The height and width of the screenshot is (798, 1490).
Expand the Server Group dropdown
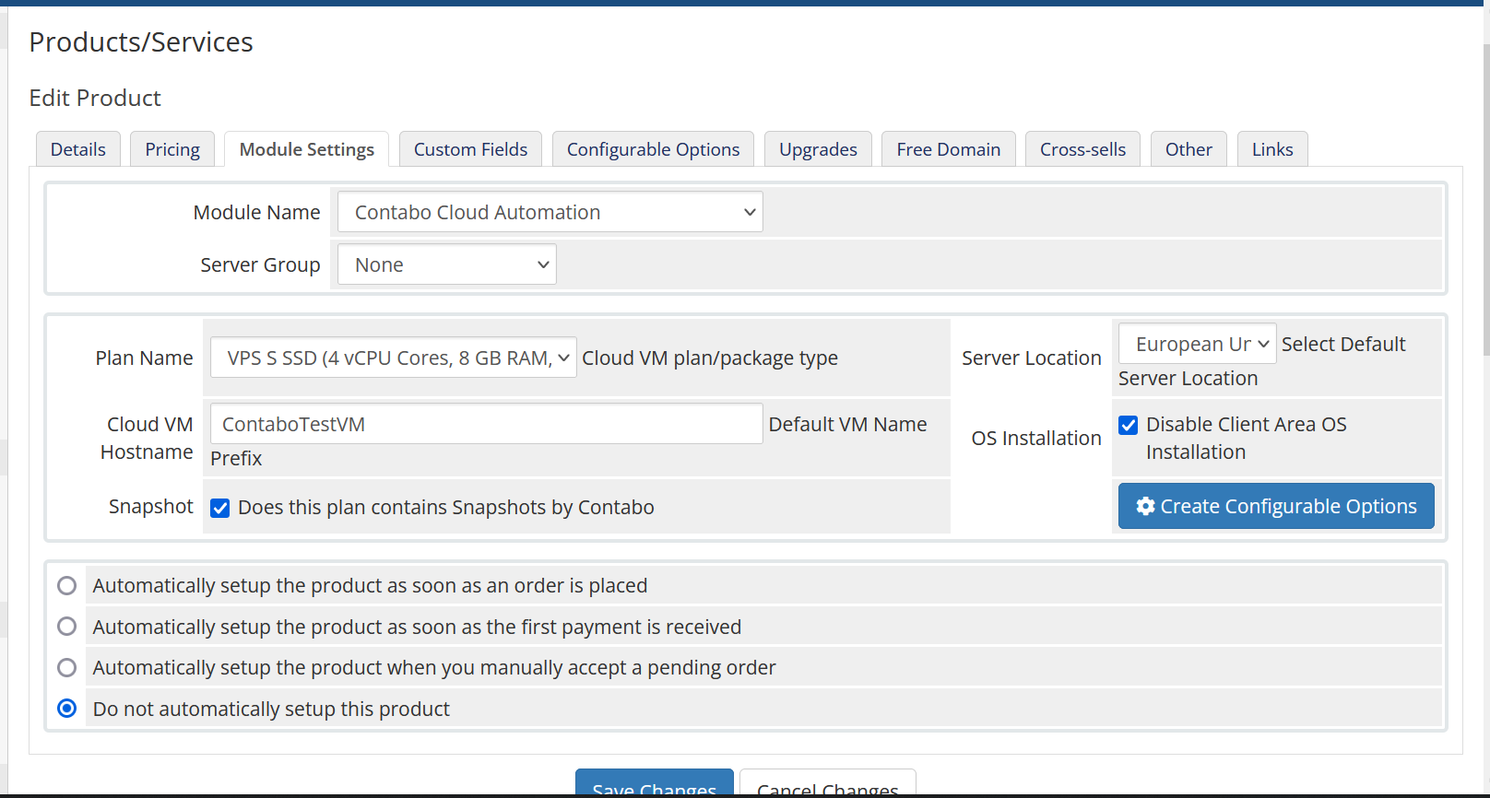coord(447,264)
